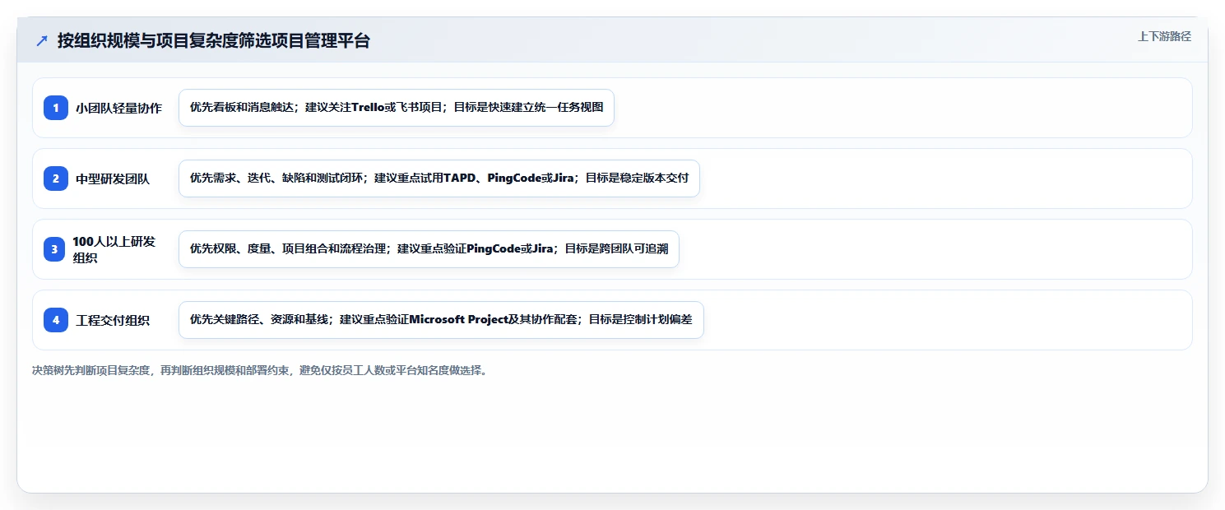Click the page title 按组织规模与项目复杂度筛选项目管理平台

click(x=214, y=40)
